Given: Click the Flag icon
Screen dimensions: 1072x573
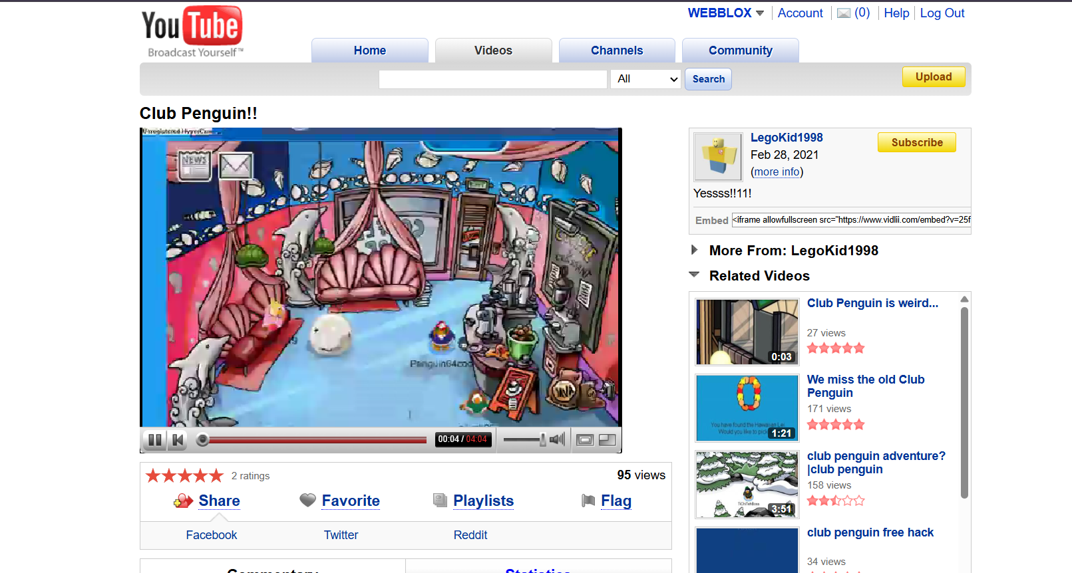Looking at the screenshot, I should pos(588,501).
